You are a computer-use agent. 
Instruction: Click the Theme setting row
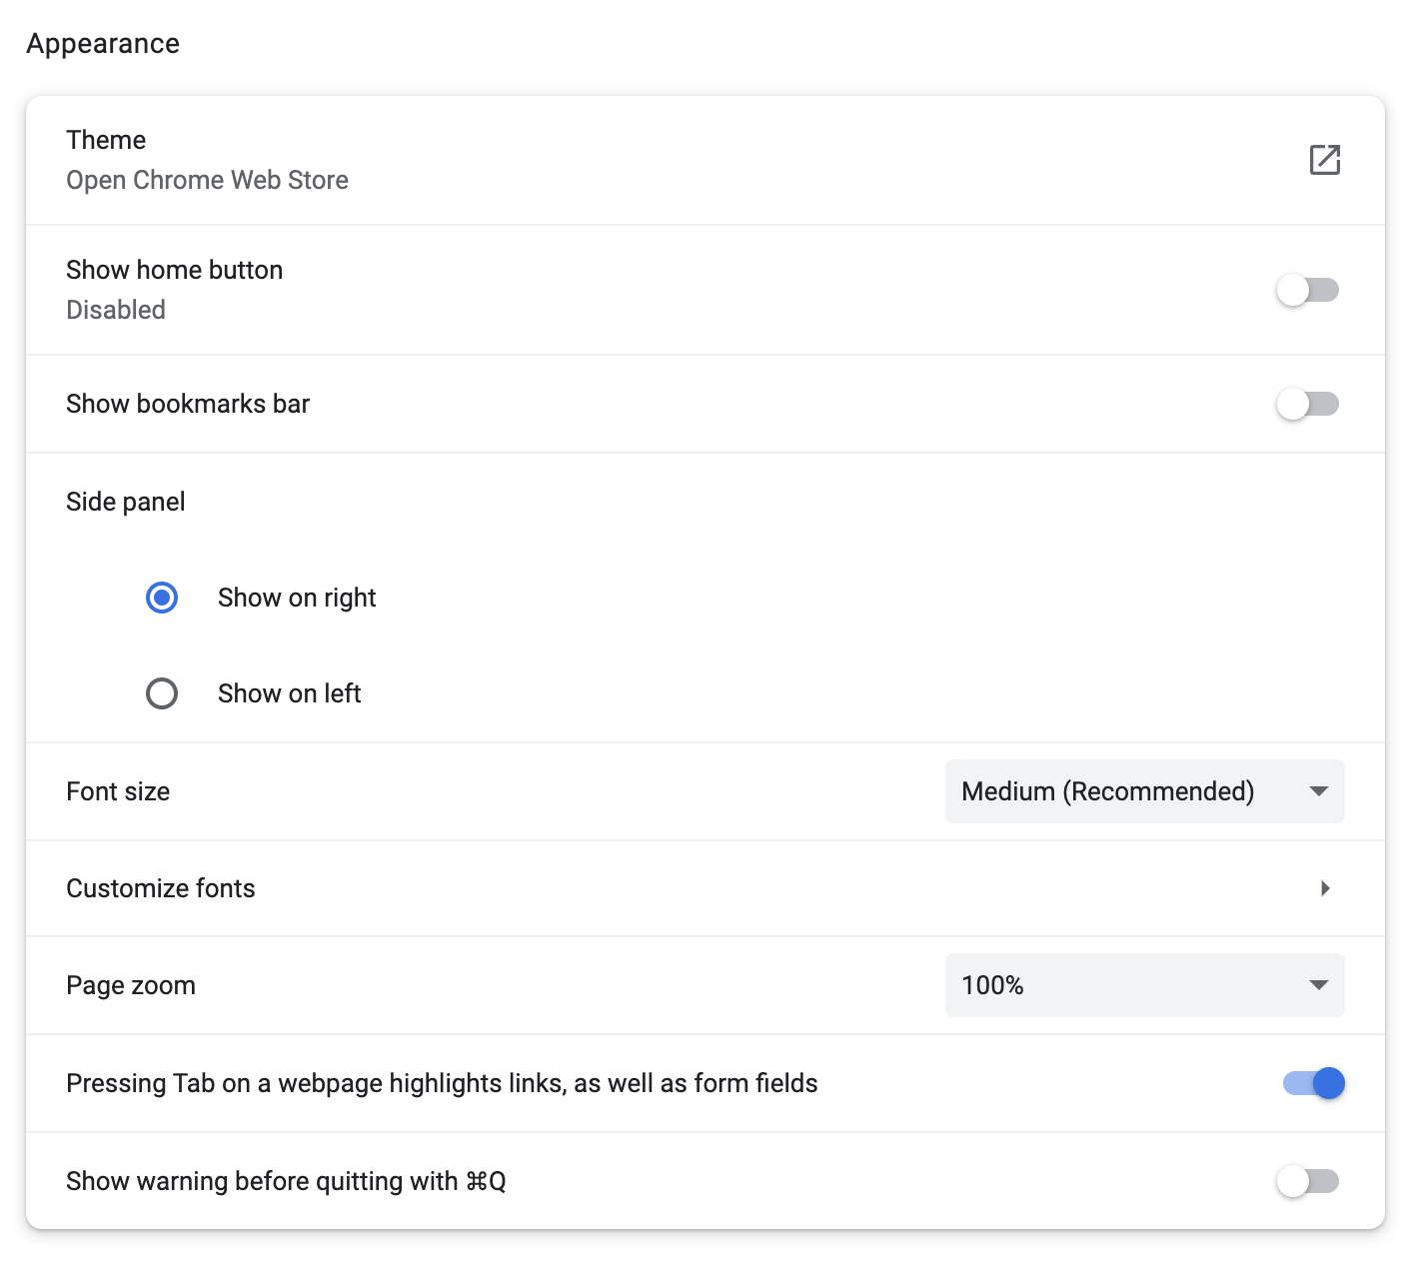(700, 160)
